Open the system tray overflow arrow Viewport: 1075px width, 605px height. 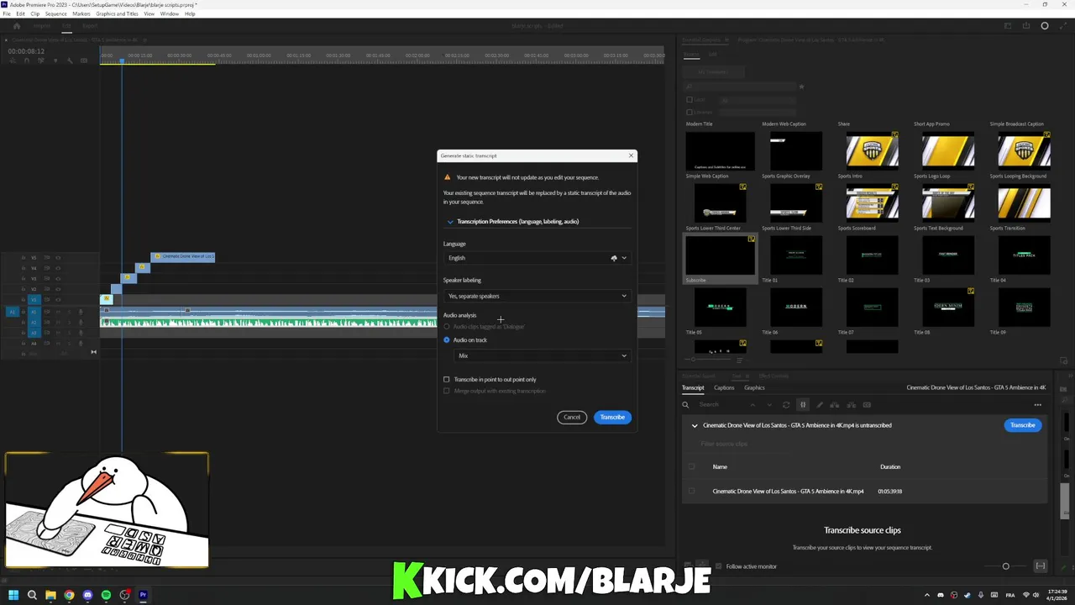[927, 595]
